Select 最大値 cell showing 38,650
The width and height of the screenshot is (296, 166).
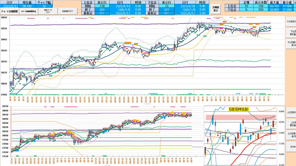click(x=275, y=10)
